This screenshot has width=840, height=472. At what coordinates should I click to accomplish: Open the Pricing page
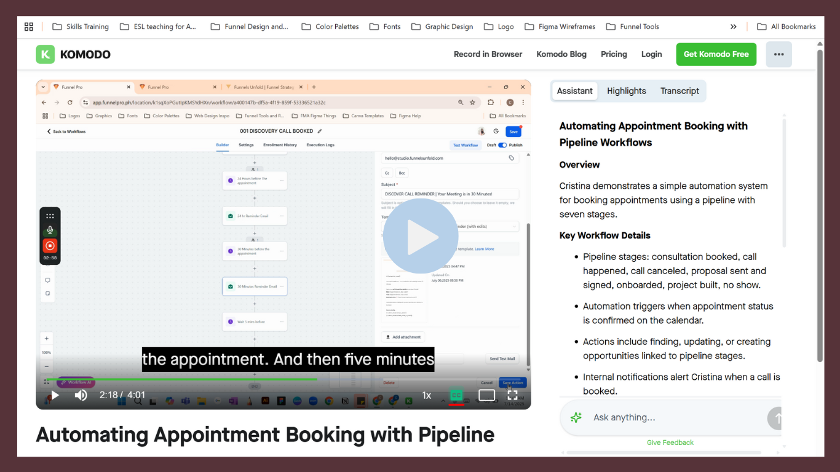(614, 54)
